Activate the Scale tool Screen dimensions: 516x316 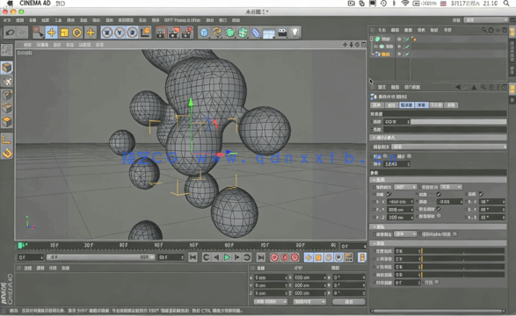(x=64, y=32)
